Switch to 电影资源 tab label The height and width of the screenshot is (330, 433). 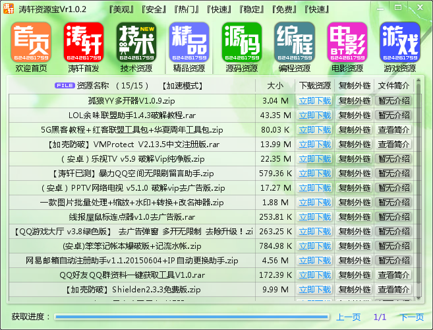click(x=347, y=69)
